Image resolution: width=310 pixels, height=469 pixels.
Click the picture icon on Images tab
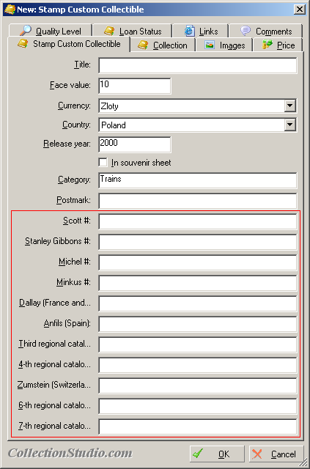(210, 45)
